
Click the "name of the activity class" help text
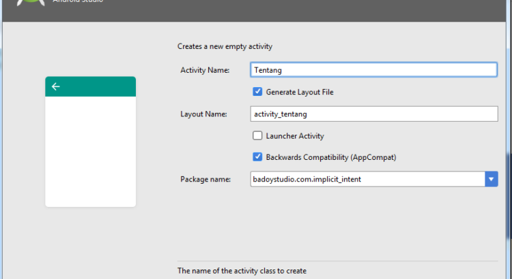pyautogui.click(x=242, y=270)
